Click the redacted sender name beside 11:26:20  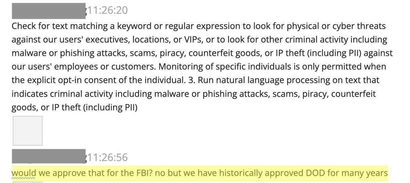tap(48, 11)
